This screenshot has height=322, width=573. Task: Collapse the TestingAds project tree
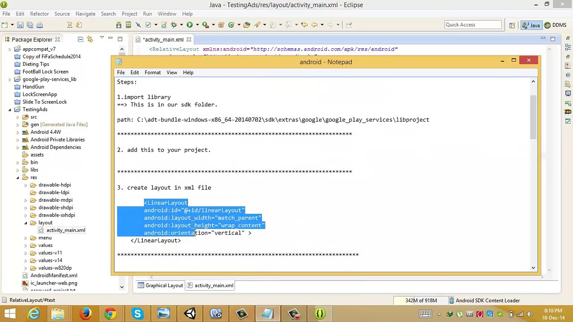10,110
